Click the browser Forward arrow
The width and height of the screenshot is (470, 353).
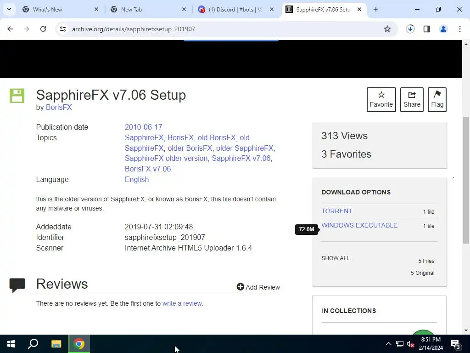tap(27, 29)
